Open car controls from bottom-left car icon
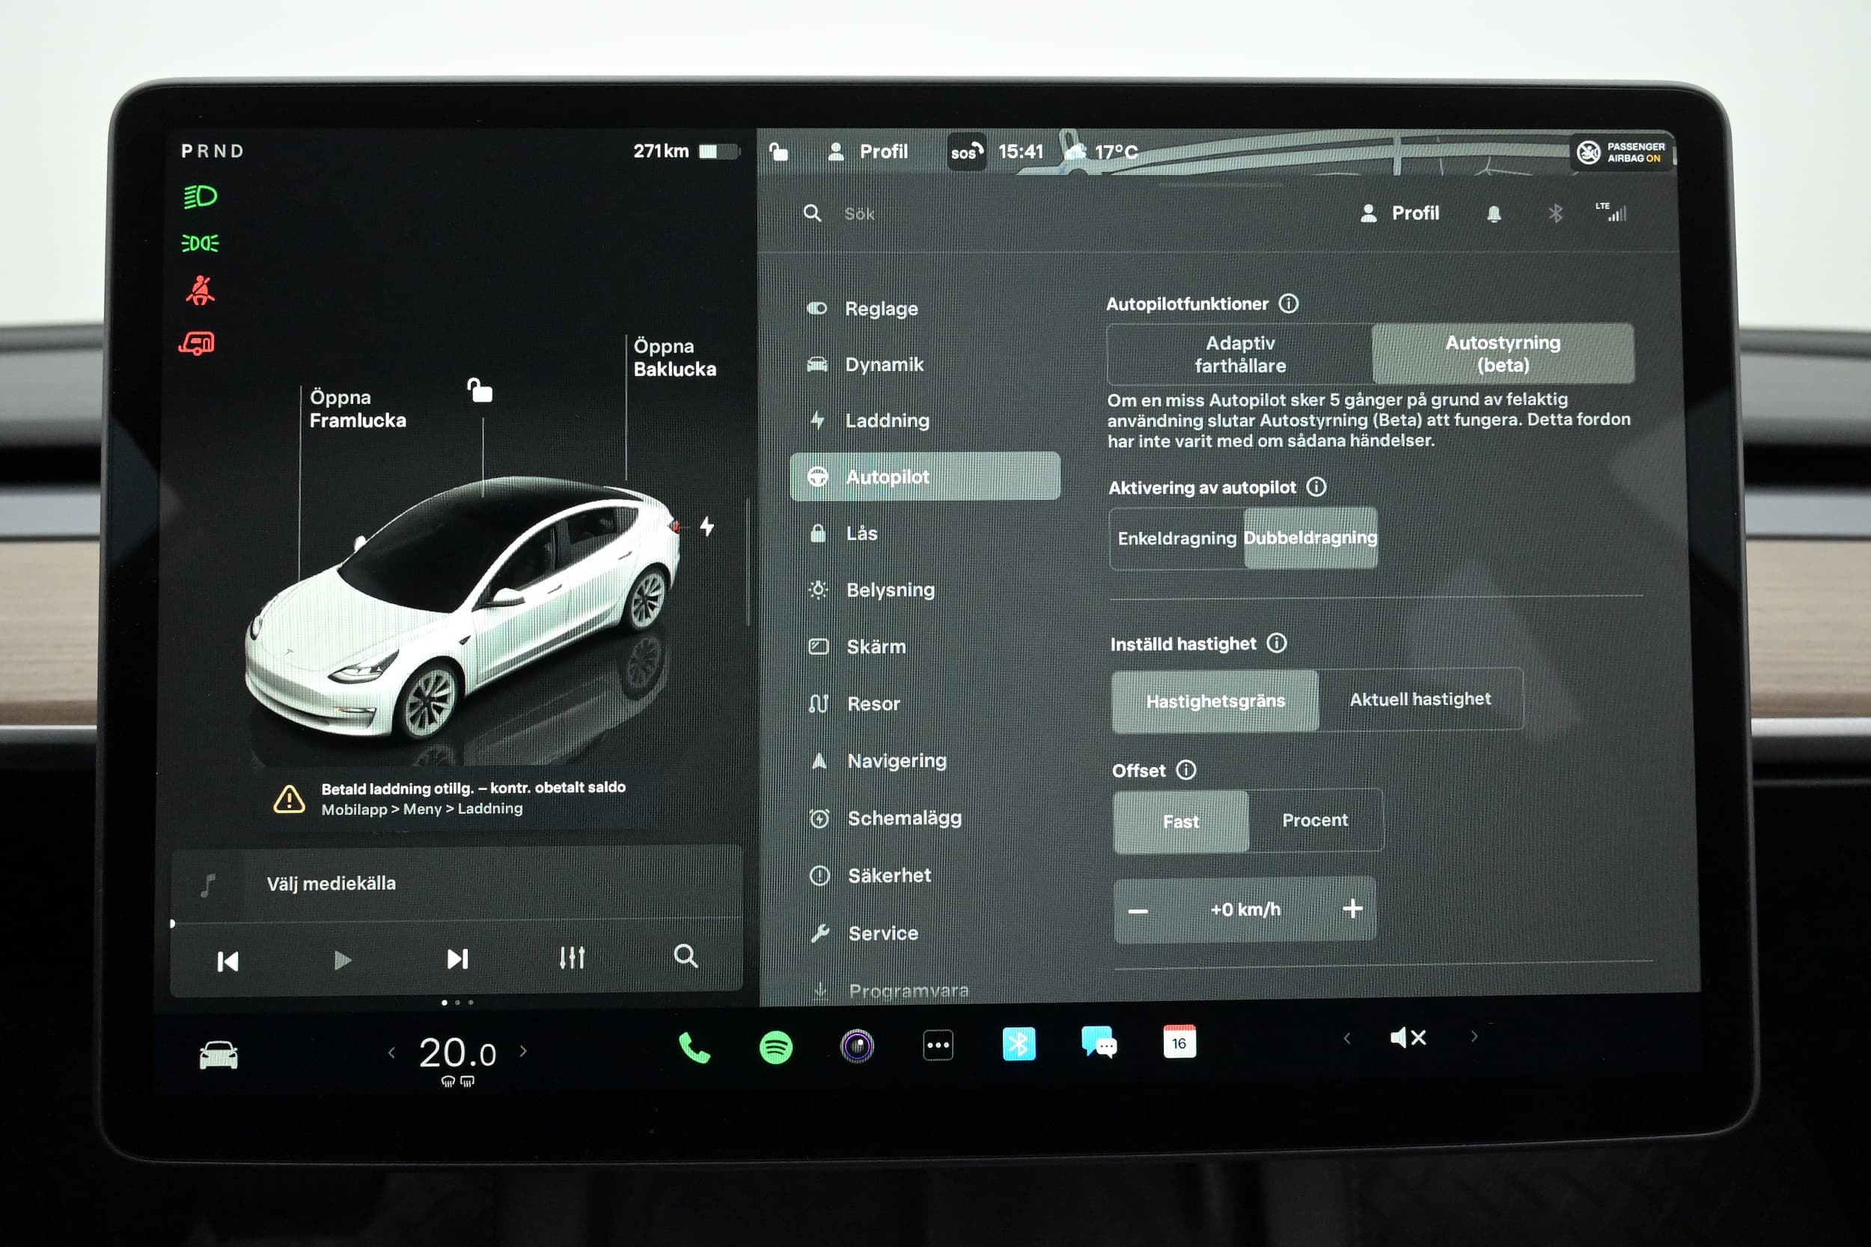1871x1247 pixels. (x=218, y=1055)
